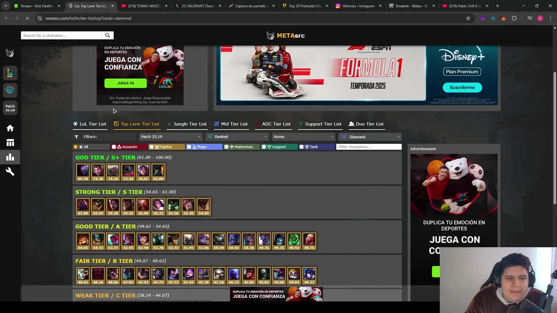This screenshot has height=313, width=557.
Task: Bookmark this page with the star icon
Action: pos(468,18)
